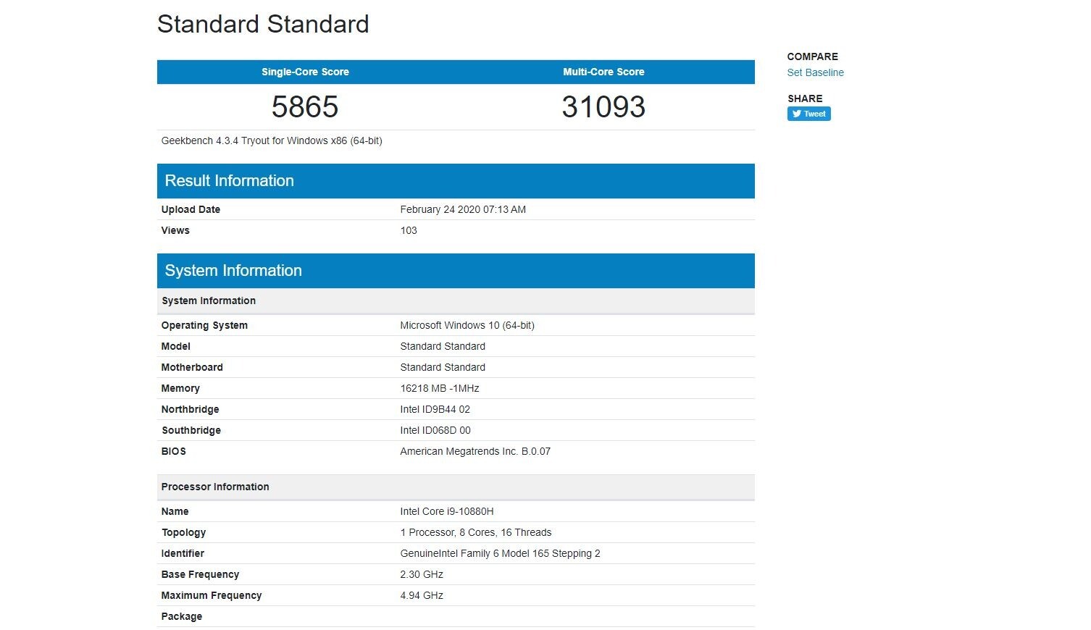Click the Geekbench 4.3.4 Tryout version text
Screen dimensions: 1091x630
coord(272,140)
